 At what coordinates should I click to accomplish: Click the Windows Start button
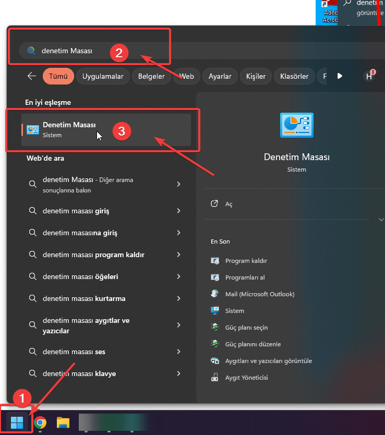click(17, 422)
